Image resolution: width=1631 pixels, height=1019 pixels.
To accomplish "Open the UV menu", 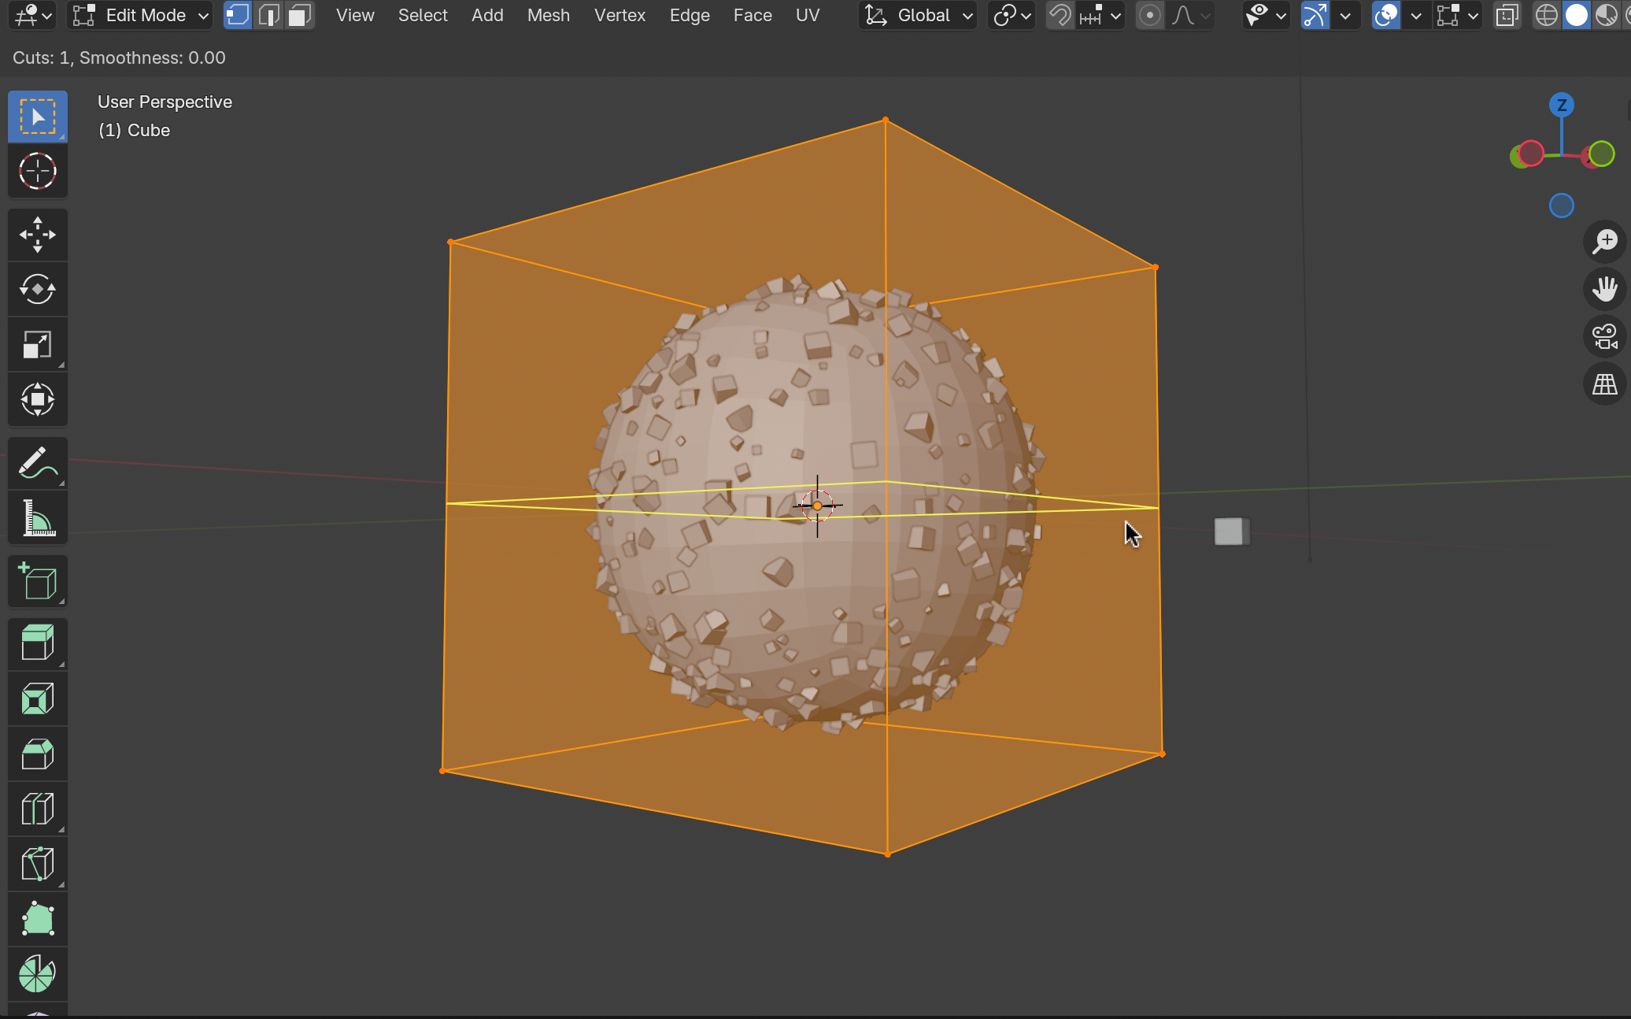I will (807, 15).
